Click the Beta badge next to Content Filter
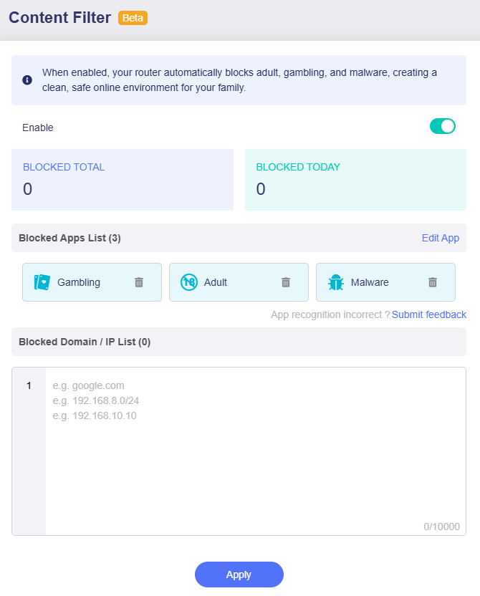This screenshot has width=480, height=596. (x=133, y=17)
